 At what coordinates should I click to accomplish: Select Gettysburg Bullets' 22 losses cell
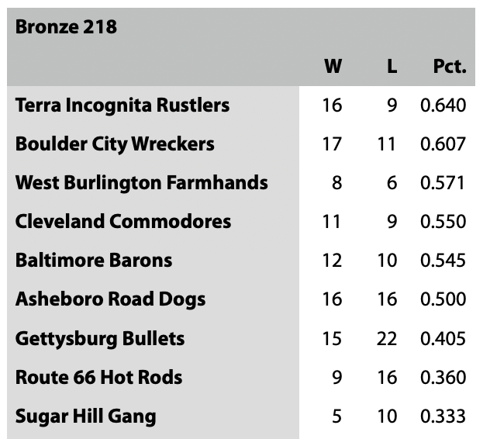pyautogui.click(x=386, y=339)
